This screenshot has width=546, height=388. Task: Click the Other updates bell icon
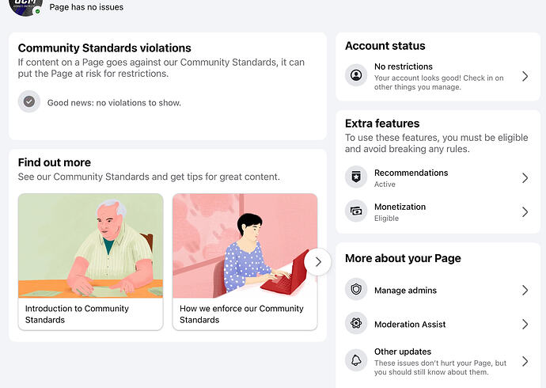356,360
